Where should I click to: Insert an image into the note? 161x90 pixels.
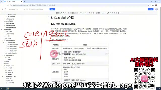tap(97, 13)
